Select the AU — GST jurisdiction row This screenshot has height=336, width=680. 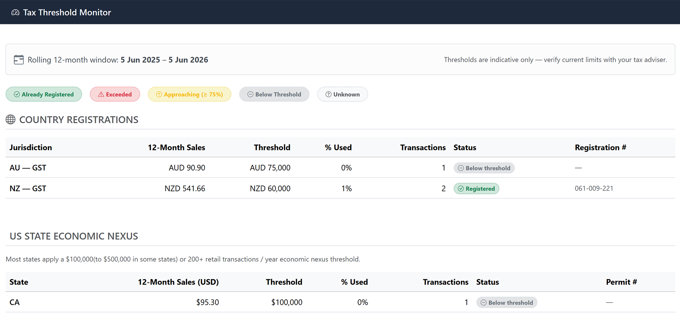click(340, 168)
